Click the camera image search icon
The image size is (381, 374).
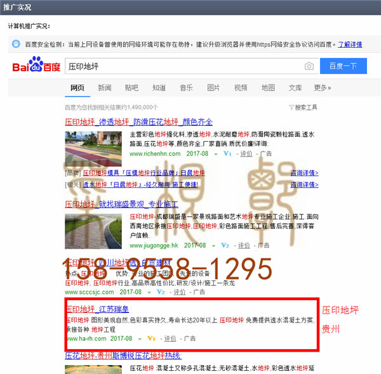coord(309,66)
